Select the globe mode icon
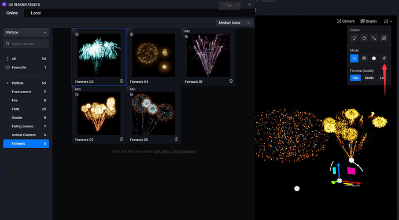Viewport: 399px width, 220px height. click(364, 58)
